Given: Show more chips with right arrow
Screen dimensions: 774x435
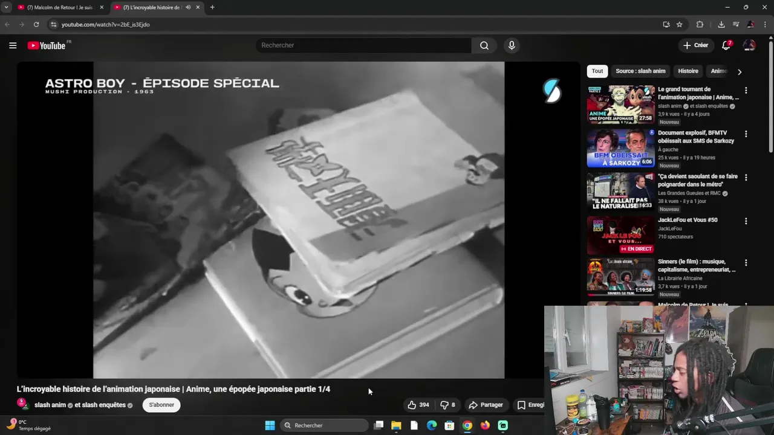Looking at the screenshot, I should point(739,71).
